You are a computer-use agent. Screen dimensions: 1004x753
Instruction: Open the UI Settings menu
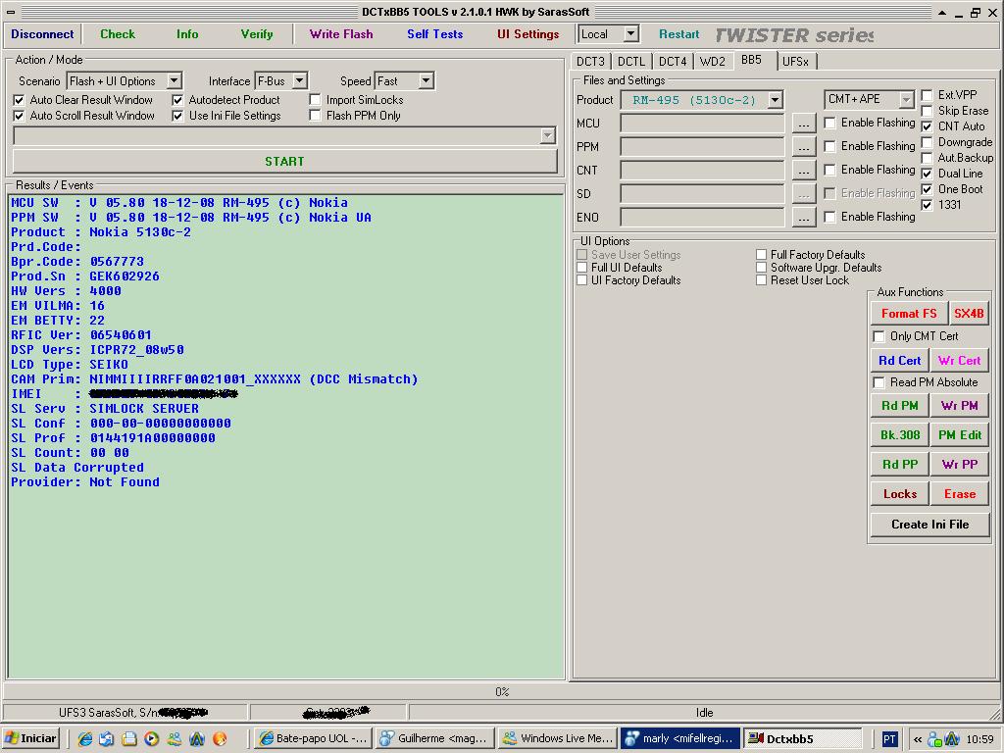click(527, 34)
